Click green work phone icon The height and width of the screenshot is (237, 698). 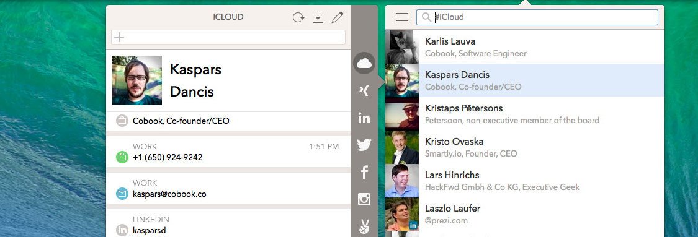(x=122, y=157)
